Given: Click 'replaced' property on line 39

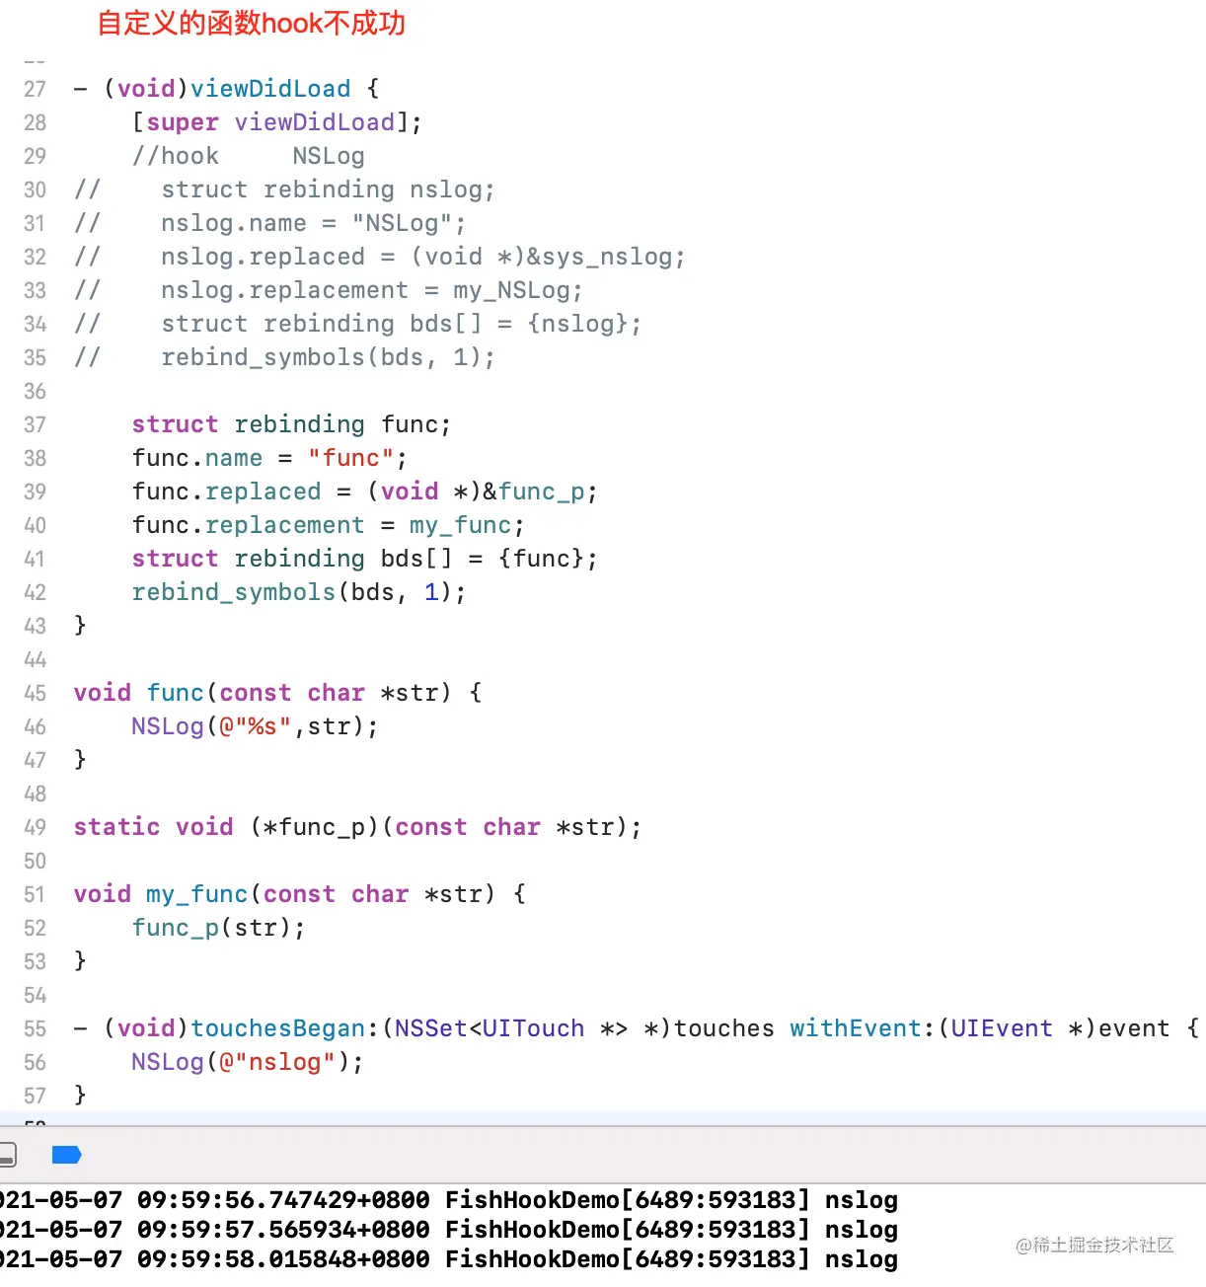Looking at the screenshot, I should click(264, 492).
